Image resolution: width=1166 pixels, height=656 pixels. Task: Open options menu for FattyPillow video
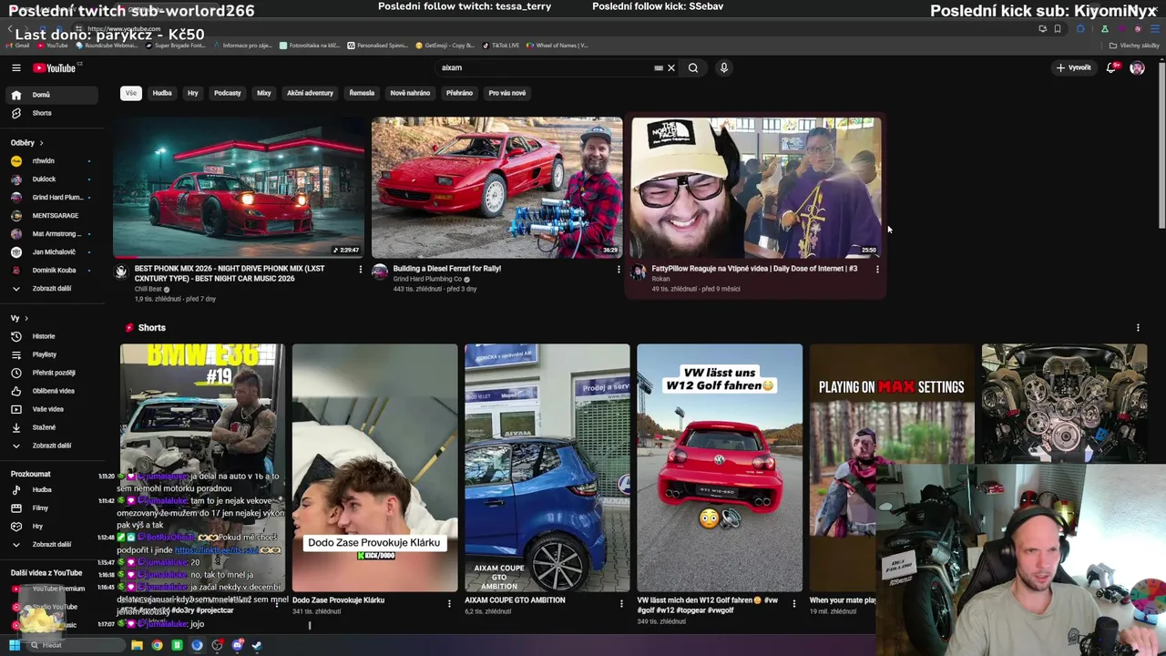tap(877, 269)
